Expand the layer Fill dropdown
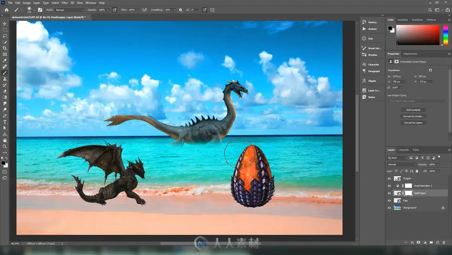 click(437, 171)
